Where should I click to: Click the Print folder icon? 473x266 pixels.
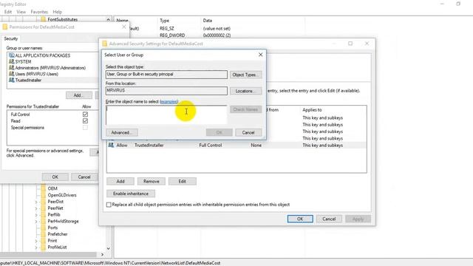pos(43,241)
